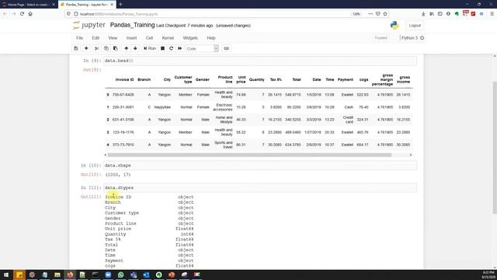This screenshot has width=497, height=280.
Task: Open Firefox hamburger menu
Action: tap(492, 14)
